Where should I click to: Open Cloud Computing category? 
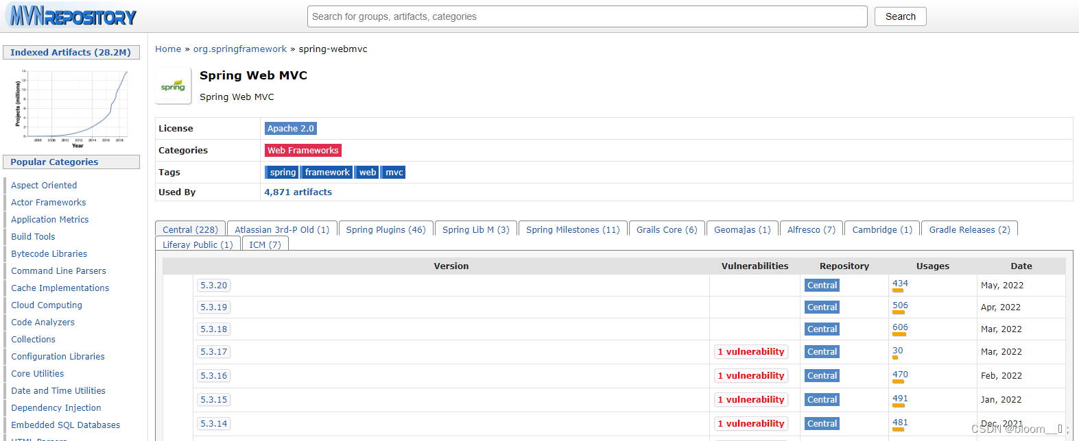(47, 305)
